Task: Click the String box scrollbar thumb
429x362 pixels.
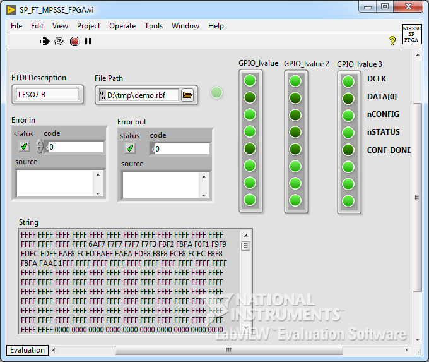Action: (245, 246)
